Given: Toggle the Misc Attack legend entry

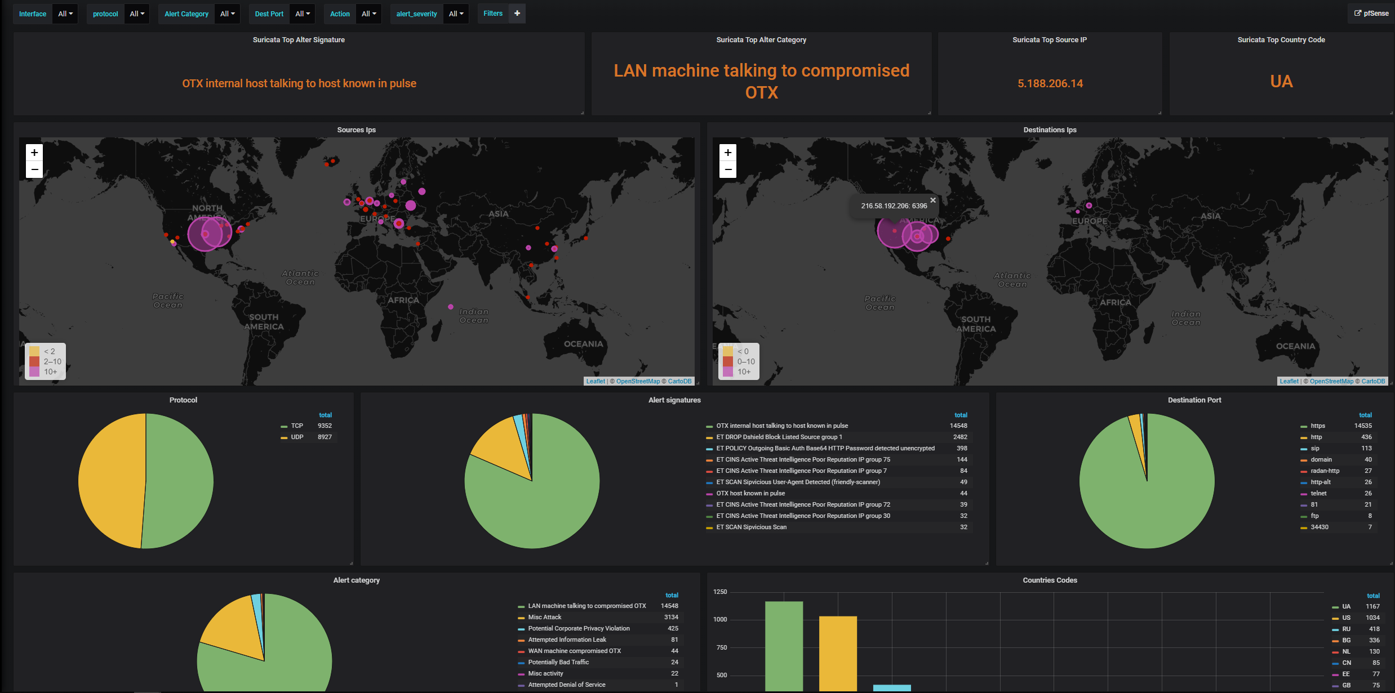Looking at the screenshot, I should [x=545, y=618].
